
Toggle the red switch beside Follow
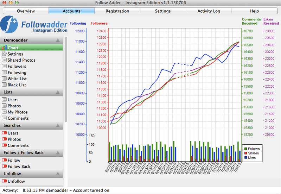pyautogui.click(x=4, y=160)
